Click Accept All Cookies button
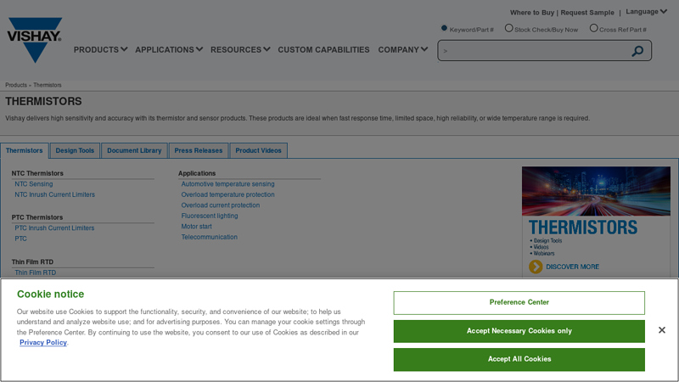 [x=519, y=359]
